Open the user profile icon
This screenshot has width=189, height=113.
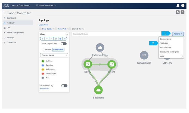click(x=178, y=5)
